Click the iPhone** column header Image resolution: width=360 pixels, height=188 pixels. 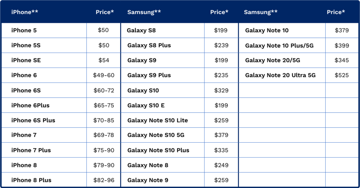click(x=25, y=12)
